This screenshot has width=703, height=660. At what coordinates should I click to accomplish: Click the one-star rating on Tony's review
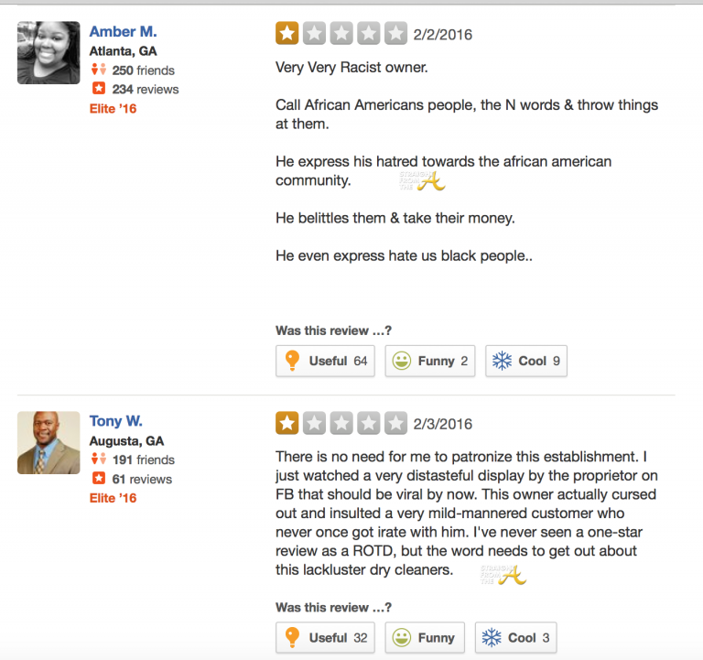click(x=287, y=423)
